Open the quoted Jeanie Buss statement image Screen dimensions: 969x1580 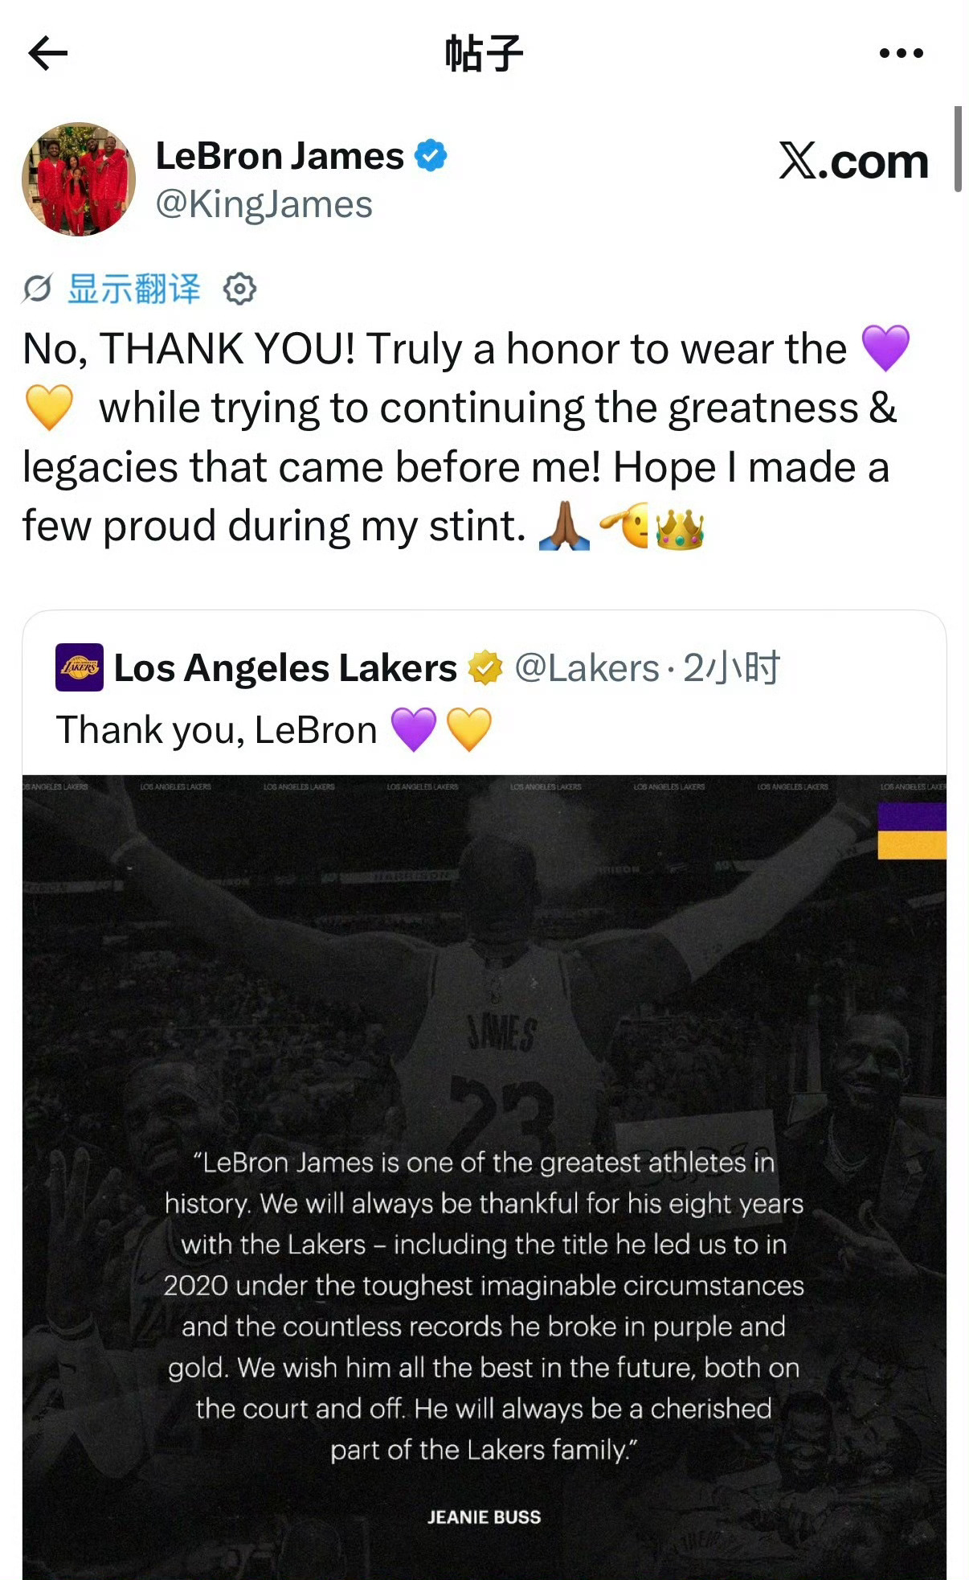coord(484,1177)
